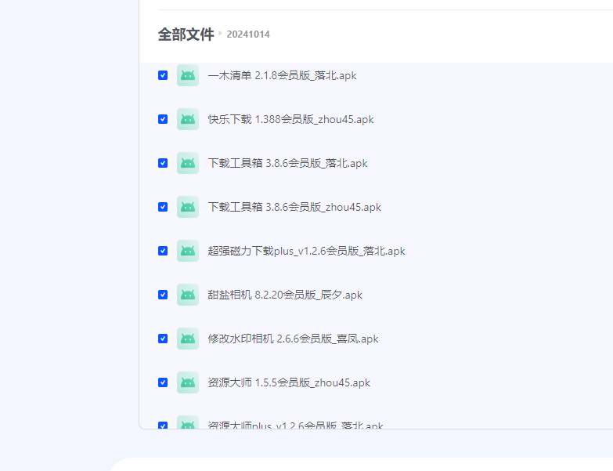Uncheck 资源大师 1.5.5会员版_zhou45.apk checkbox
Screen dimensions: 613x471
(163, 382)
